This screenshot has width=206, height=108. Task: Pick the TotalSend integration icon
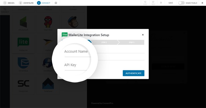point(48,83)
